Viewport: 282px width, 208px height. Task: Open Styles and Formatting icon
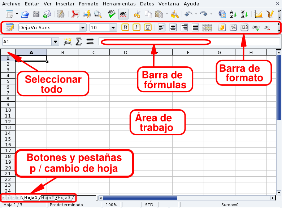click(x=10, y=27)
